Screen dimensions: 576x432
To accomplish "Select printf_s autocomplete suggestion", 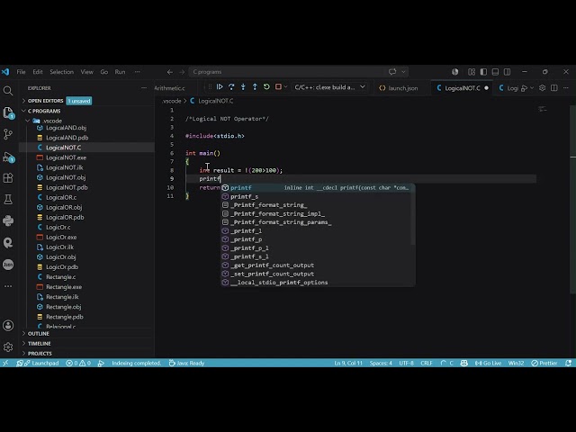I will click(318, 196).
